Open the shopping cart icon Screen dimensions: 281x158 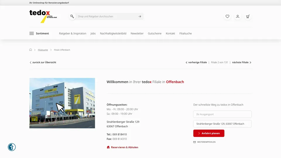(x=248, y=16)
